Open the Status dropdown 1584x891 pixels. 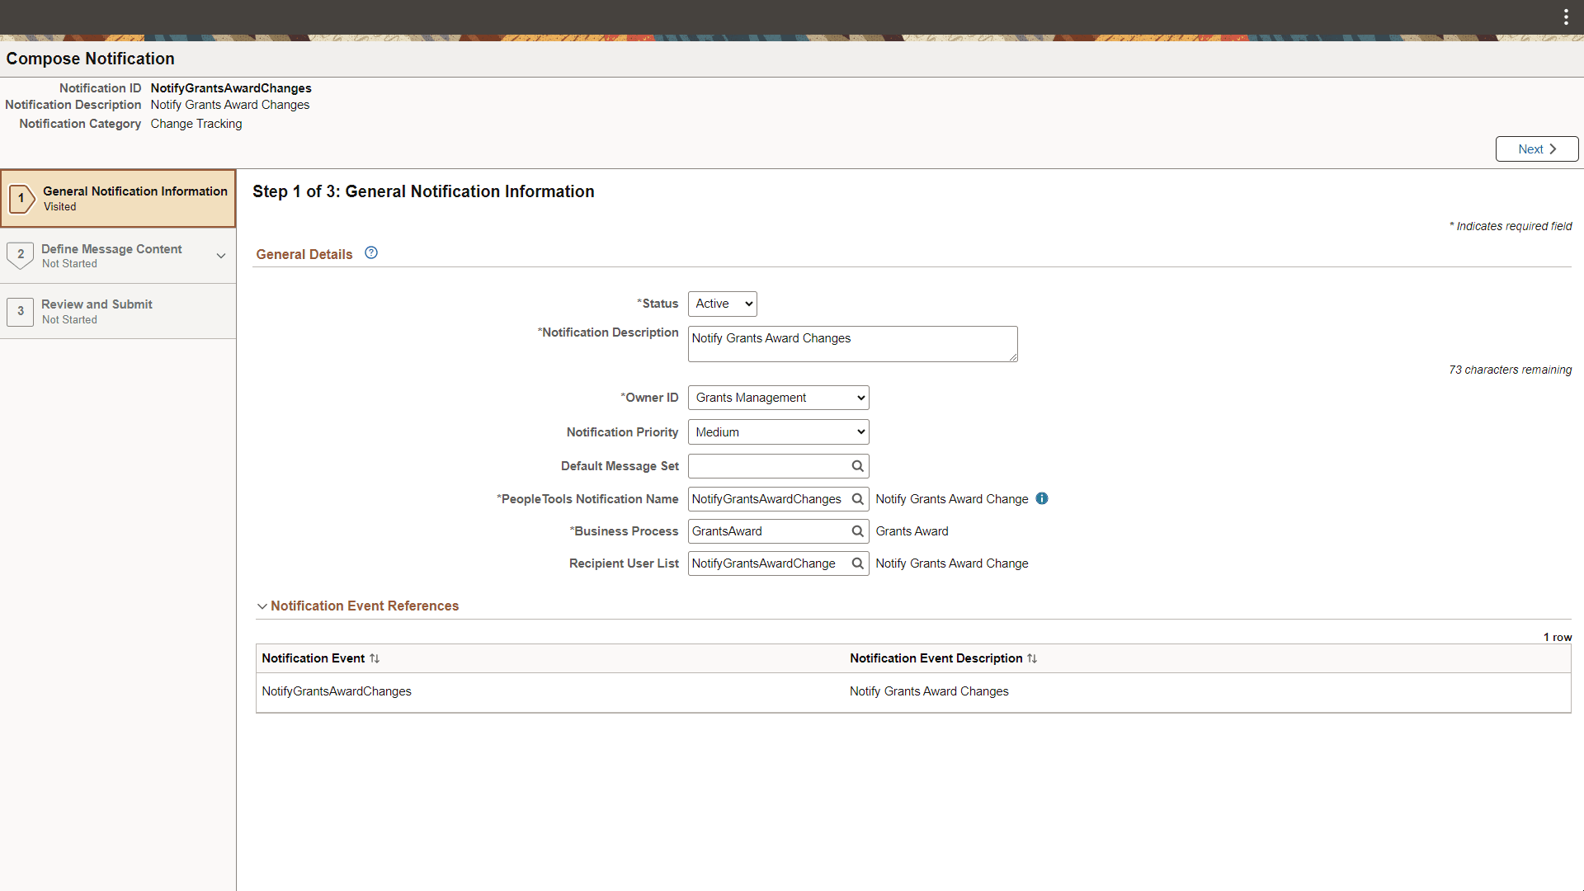[x=722, y=304]
